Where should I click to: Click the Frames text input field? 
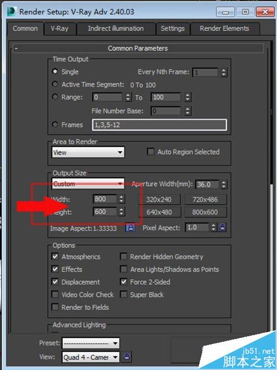[160, 125]
